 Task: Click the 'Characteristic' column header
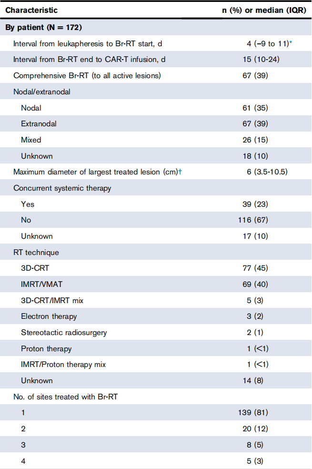[x=31, y=10]
